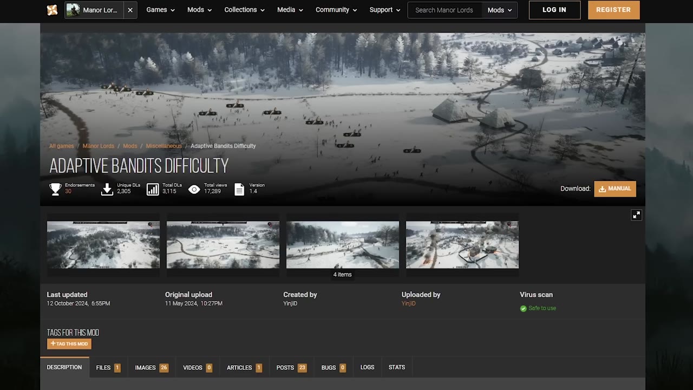Click the '11 May 2024, 10:27PM' date
Viewport: 693px width, 390px height.
pyautogui.click(x=194, y=304)
